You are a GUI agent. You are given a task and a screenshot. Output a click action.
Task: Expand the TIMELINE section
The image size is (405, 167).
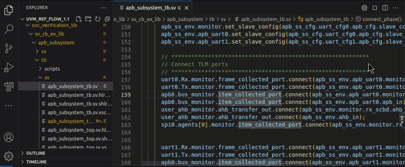coord(36,162)
